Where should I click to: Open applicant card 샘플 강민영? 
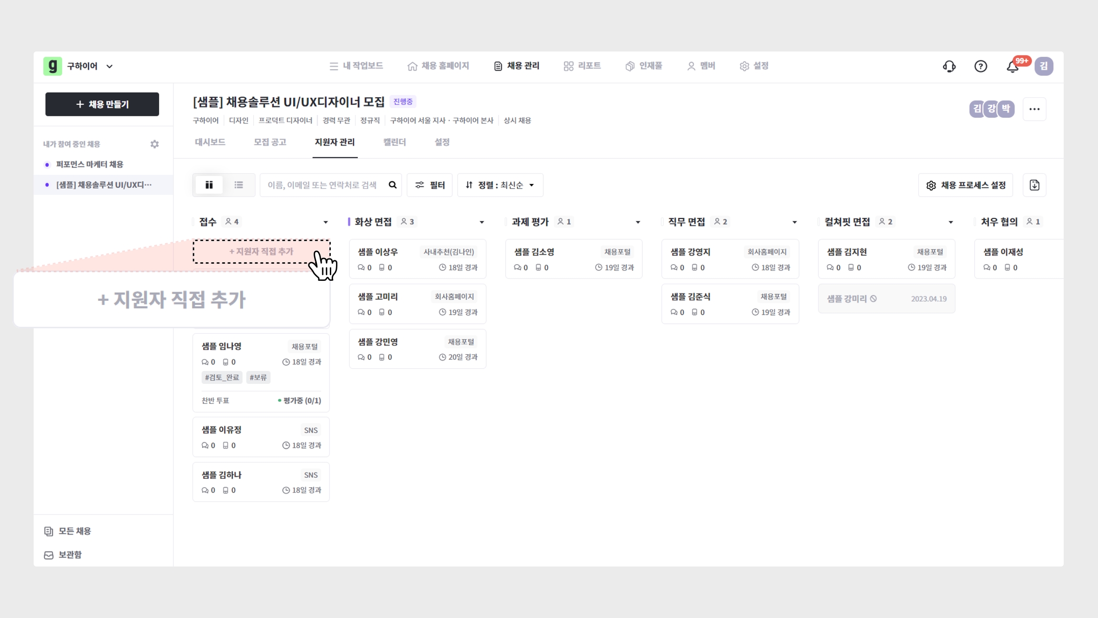tap(417, 349)
